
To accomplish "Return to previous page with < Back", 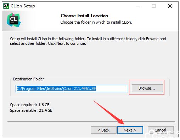I will pos(103,130).
